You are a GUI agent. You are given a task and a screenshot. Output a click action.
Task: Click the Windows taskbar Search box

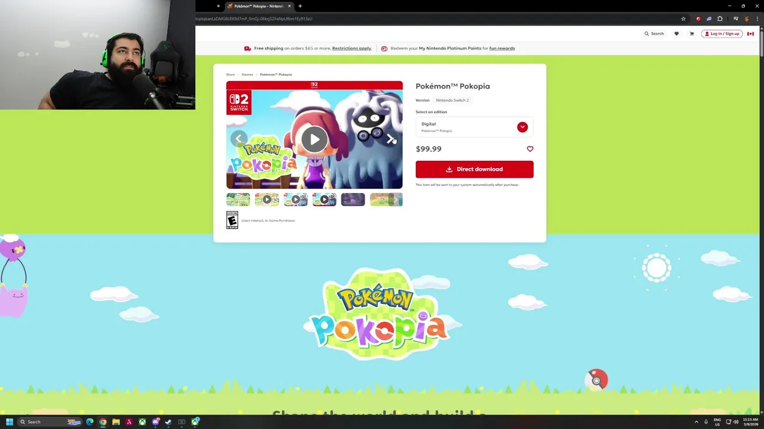click(x=51, y=422)
